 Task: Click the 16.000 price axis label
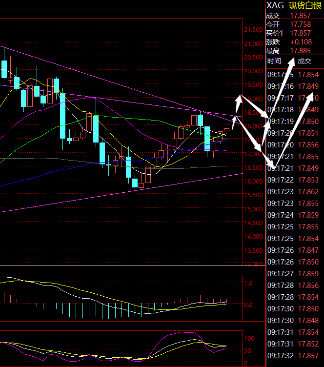click(254, 182)
